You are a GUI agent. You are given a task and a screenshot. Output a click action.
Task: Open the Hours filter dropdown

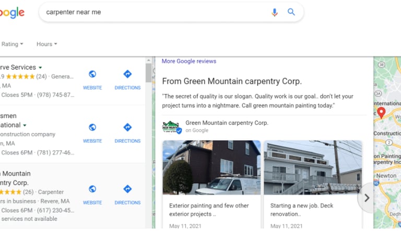coord(46,44)
